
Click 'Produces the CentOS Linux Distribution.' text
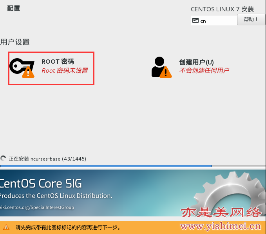pos(56,196)
